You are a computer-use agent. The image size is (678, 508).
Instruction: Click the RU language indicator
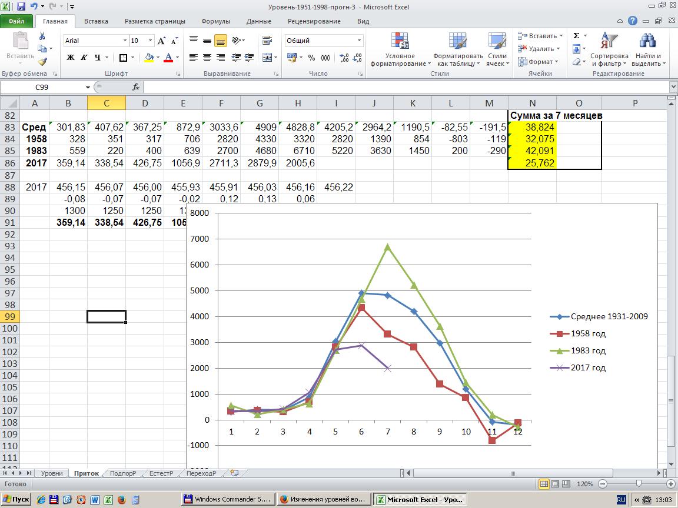621,499
